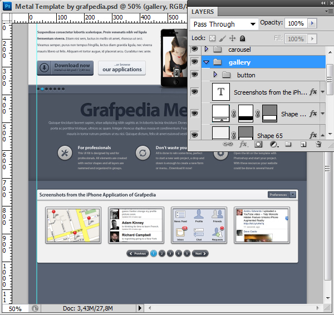Delete layer using the trash icon
Viewport: 334px width, 315px height.
pyautogui.click(x=318, y=144)
